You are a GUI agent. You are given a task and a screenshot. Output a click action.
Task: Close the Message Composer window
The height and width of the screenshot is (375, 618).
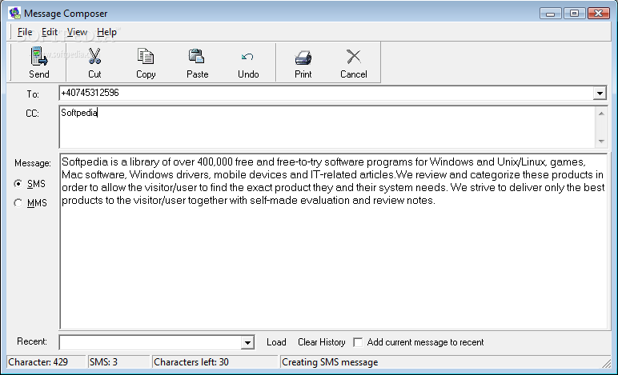598,14
